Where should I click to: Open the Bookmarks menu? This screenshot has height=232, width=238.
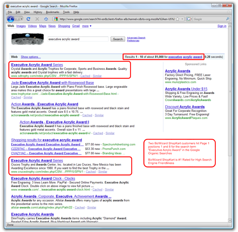click(52, 12)
